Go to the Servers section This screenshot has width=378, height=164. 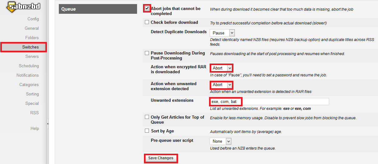(32, 56)
